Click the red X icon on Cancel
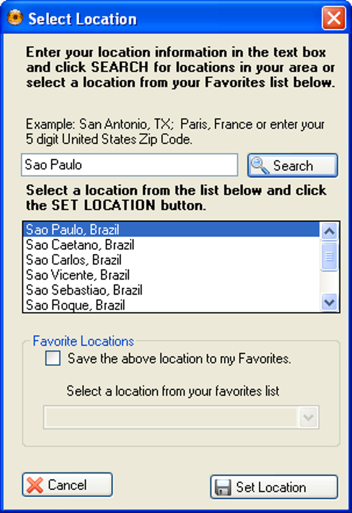Screen dimensions: 352x513 coord(35,485)
